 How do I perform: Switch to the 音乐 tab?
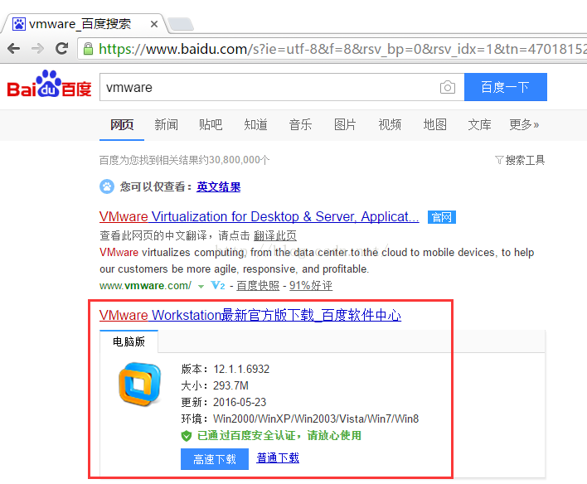click(300, 124)
